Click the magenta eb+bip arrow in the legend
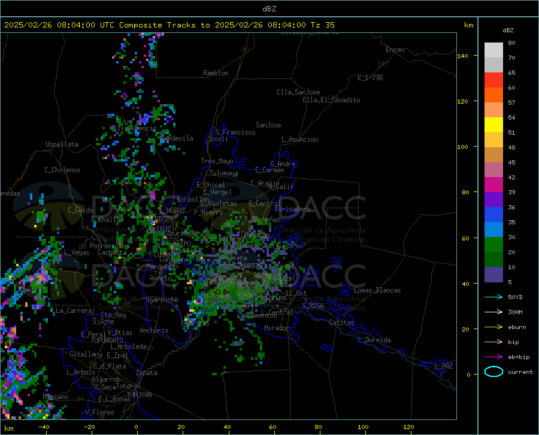Viewport: 539px width, 435px height. pyautogui.click(x=493, y=357)
